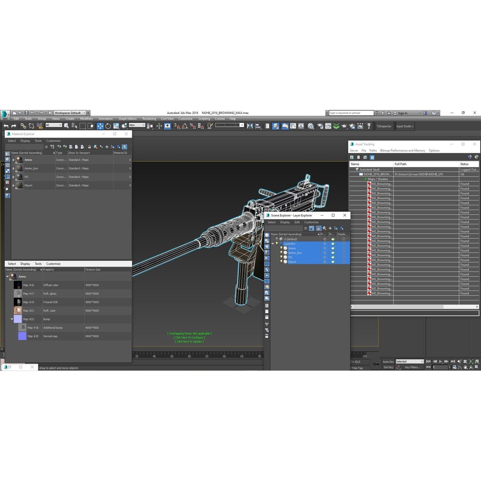Expand Mount material row
The width and height of the screenshot is (481, 481).
(13, 186)
